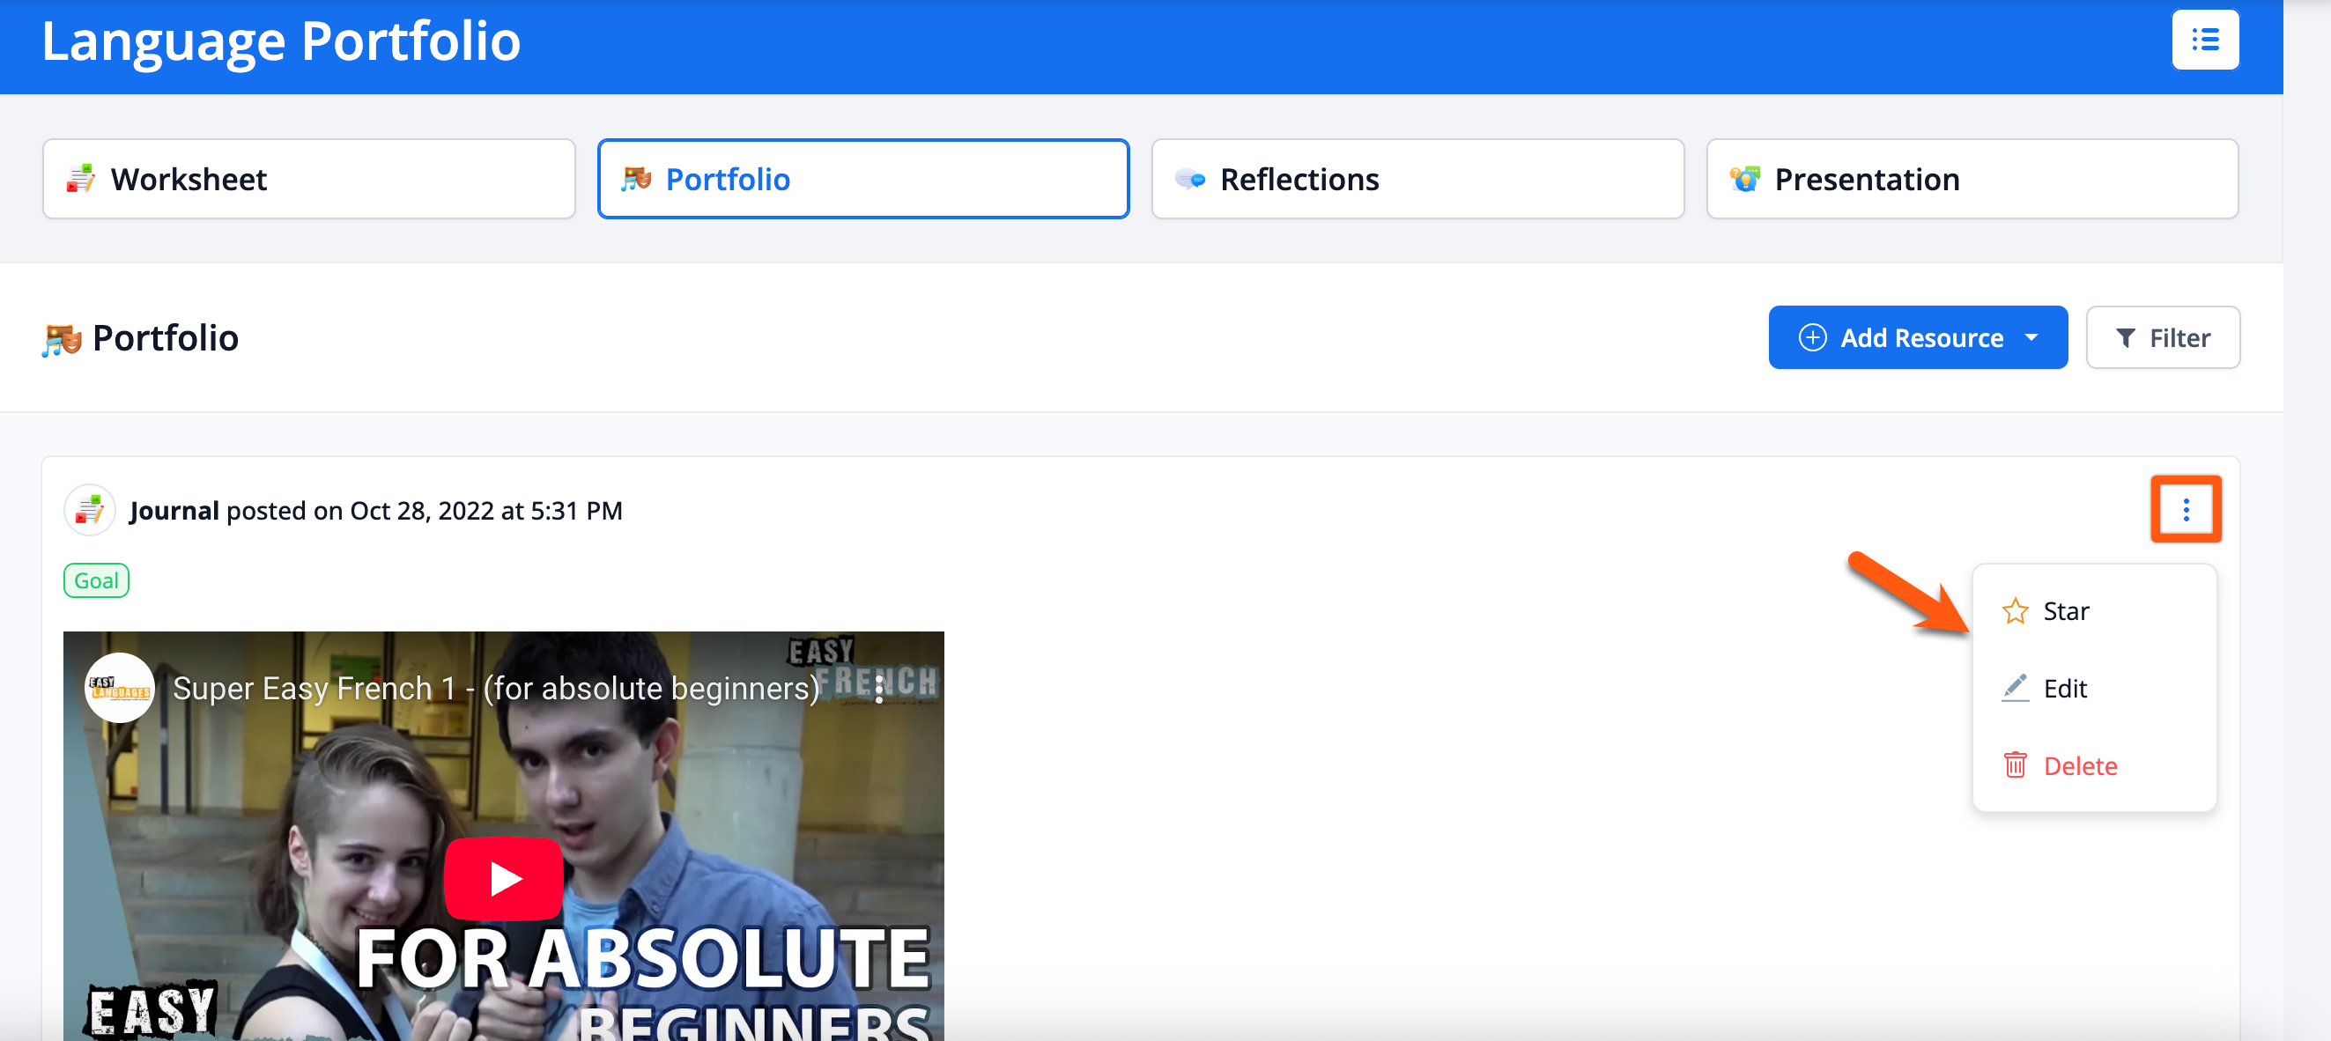Viewport: 2331px width, 1041px height.
Task: Select the Portfolio tab
Action: click(x=863, y=179)
